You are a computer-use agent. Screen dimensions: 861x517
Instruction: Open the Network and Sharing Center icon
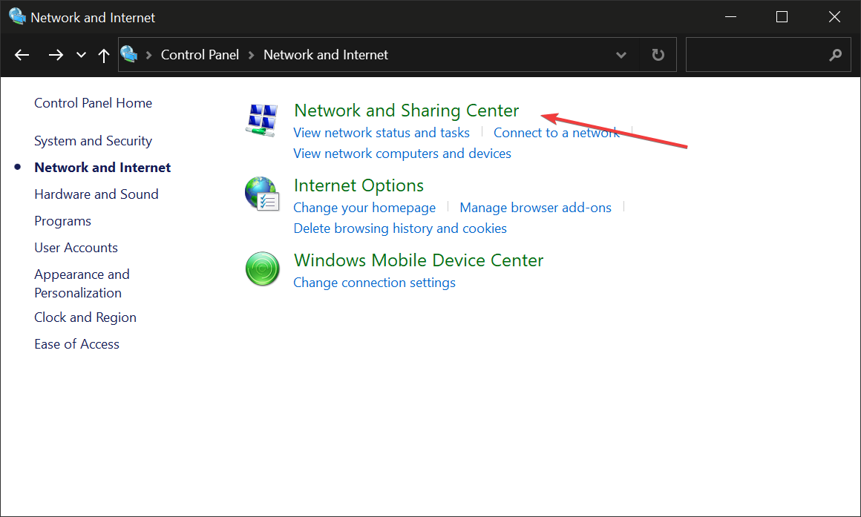tap(262, 119)
